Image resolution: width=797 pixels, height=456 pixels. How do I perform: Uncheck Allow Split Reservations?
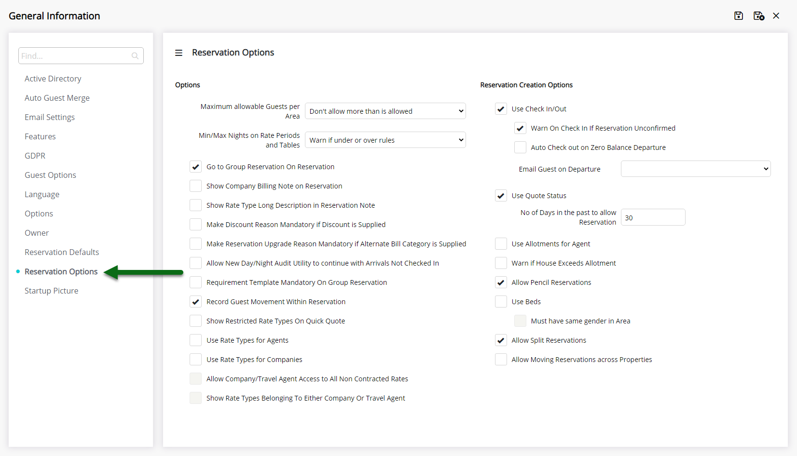pos(501,340)
